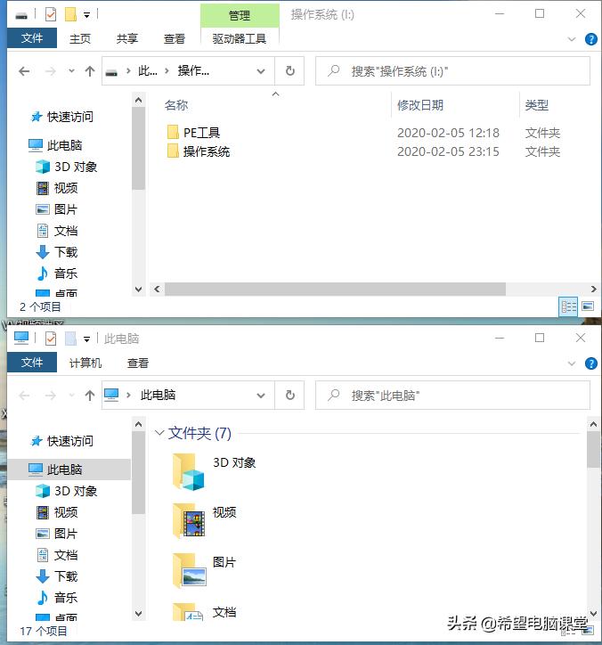This screenshot has height=645, width=602.
Task: Open Help in the 操作系统 window
Action: coord(591,39)
